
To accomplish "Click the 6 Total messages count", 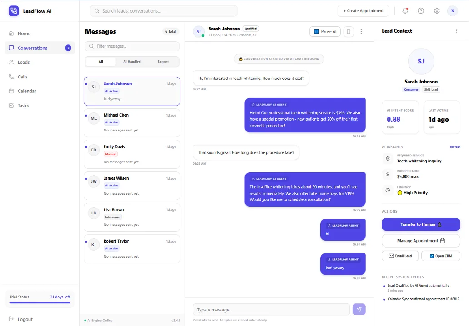I will coord(170,31).
